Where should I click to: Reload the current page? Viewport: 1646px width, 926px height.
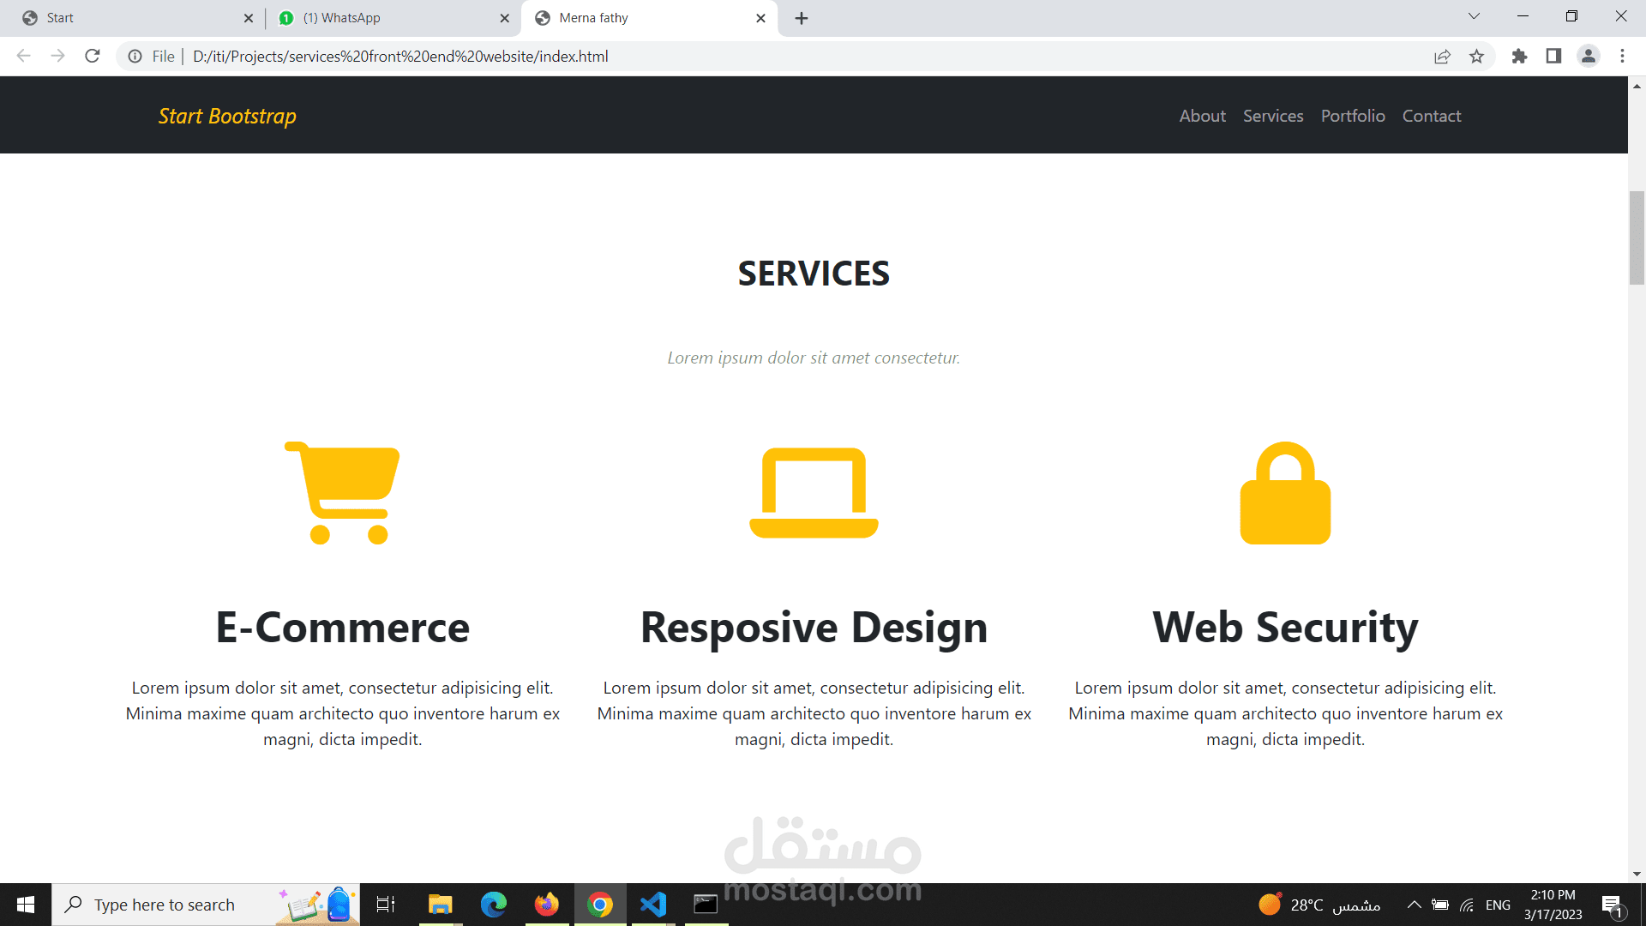93,57
